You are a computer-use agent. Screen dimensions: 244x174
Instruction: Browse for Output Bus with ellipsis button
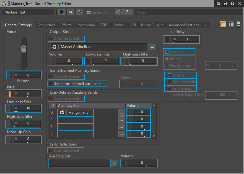tap(153, 47)
